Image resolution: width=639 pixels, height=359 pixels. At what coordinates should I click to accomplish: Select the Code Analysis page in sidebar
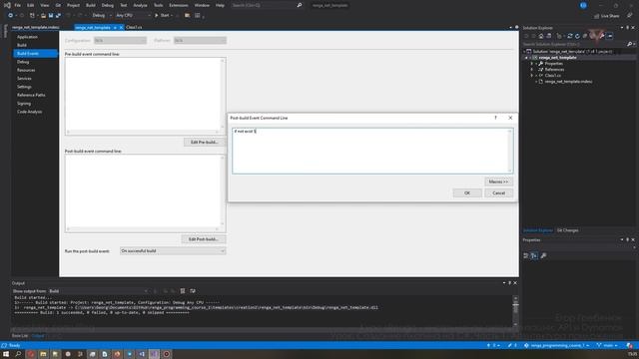click(29, 112)
